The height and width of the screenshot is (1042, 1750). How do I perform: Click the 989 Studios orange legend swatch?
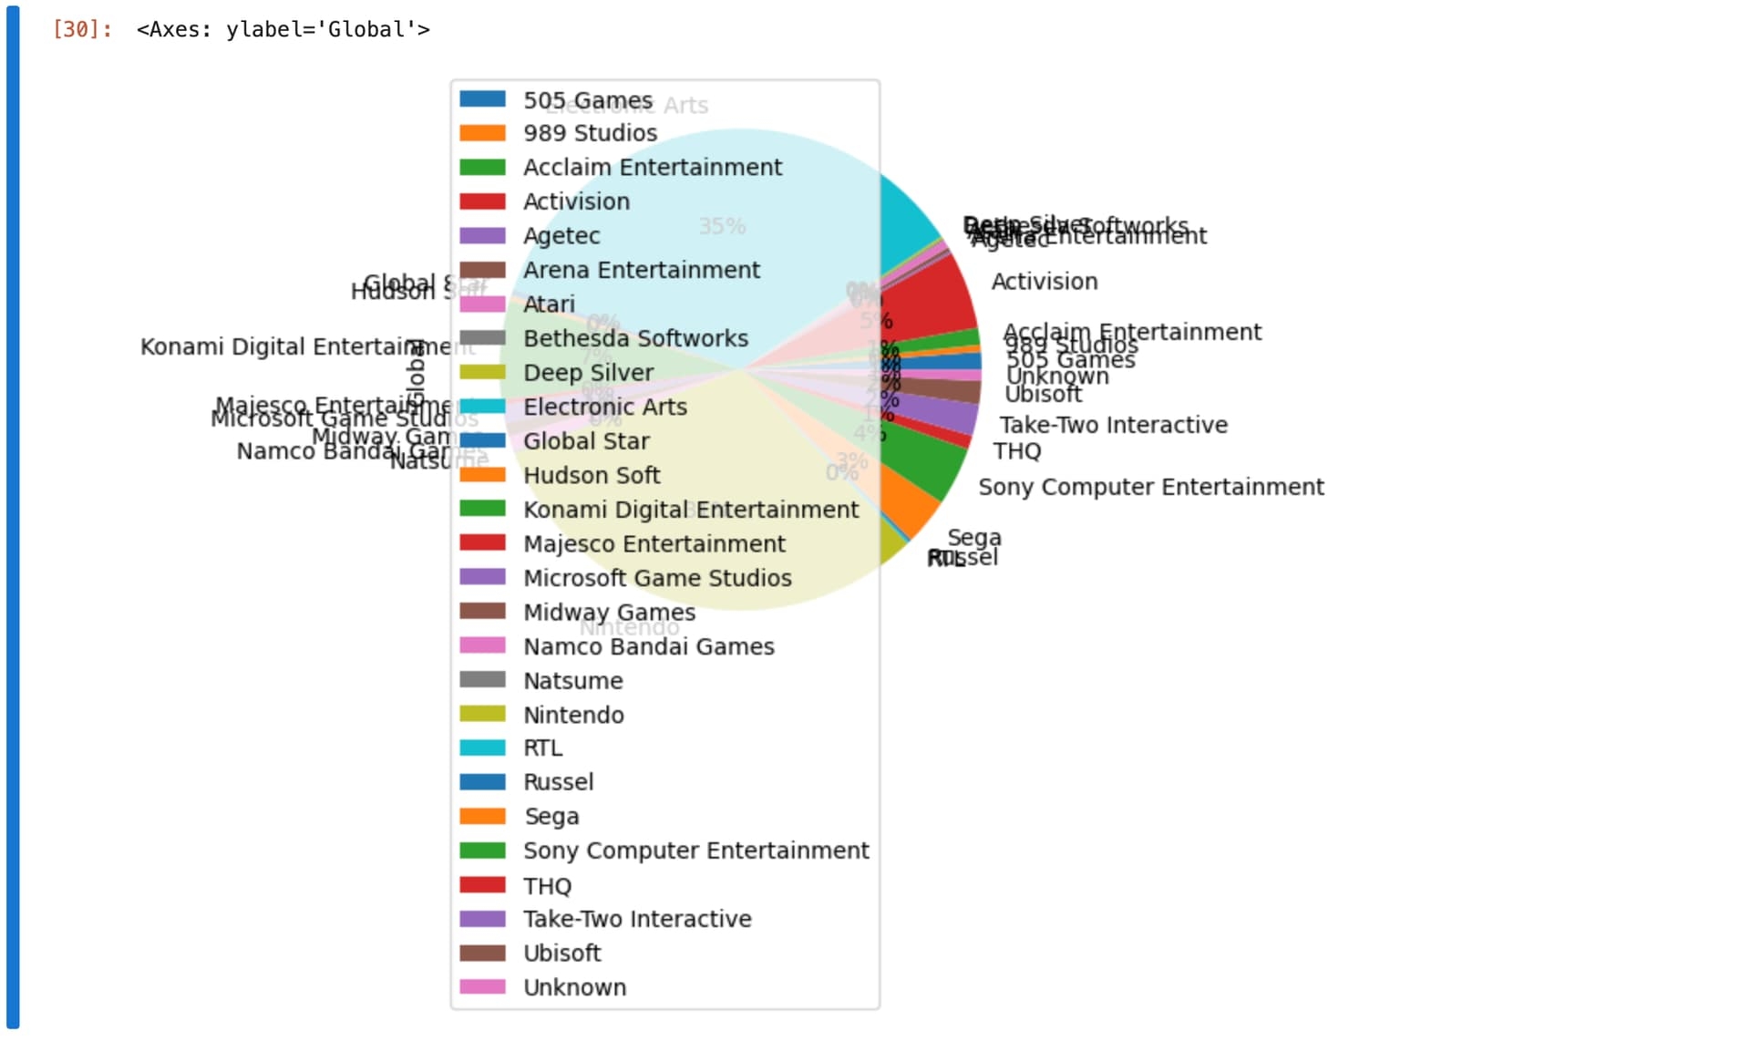(x=482, y=133)
